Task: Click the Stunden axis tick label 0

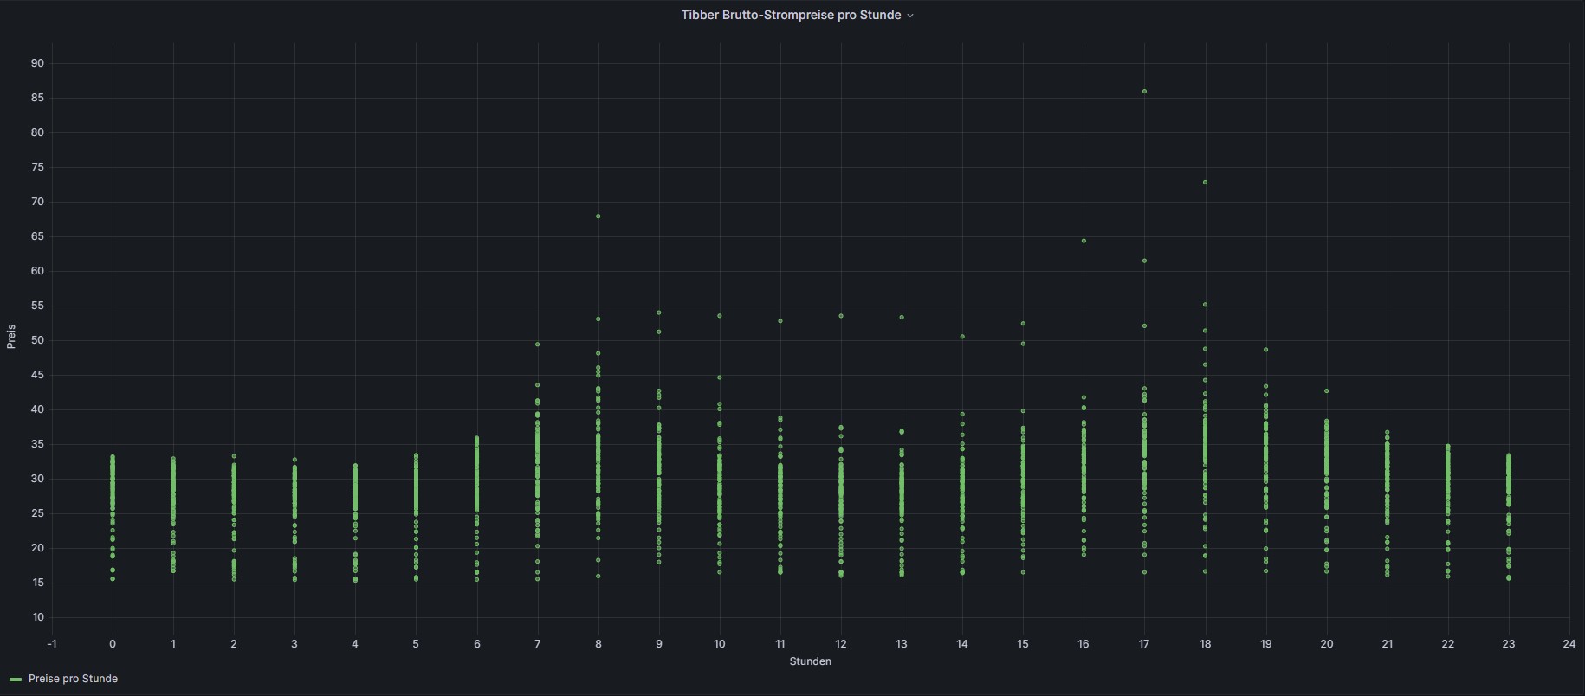Action: pyautogui.click(x=113, y=644)
